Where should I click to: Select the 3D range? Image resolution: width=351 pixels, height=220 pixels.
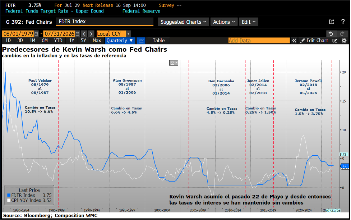pyautogui.click(x=20, y=40)
